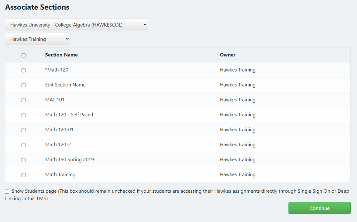Click the Section Name column header
Screen dimensions: 357x222
click(61, 55)
